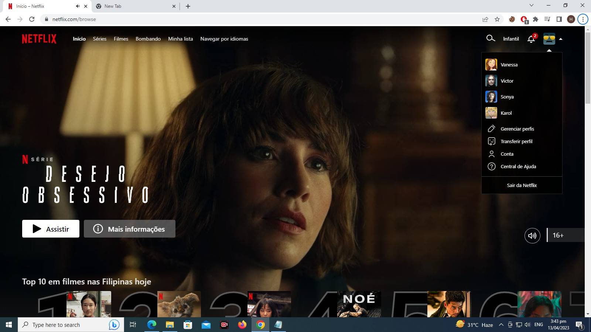
Task: Open the rank 5 movie thumbnail
Action: pyautogui.click(x=449, y=304)
